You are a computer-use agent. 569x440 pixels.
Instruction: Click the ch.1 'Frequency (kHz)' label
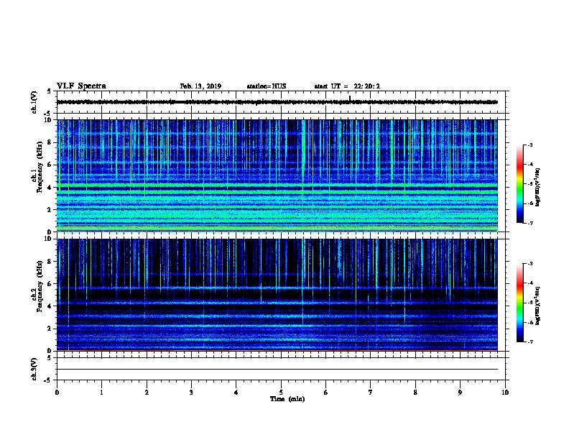[40, 168]
